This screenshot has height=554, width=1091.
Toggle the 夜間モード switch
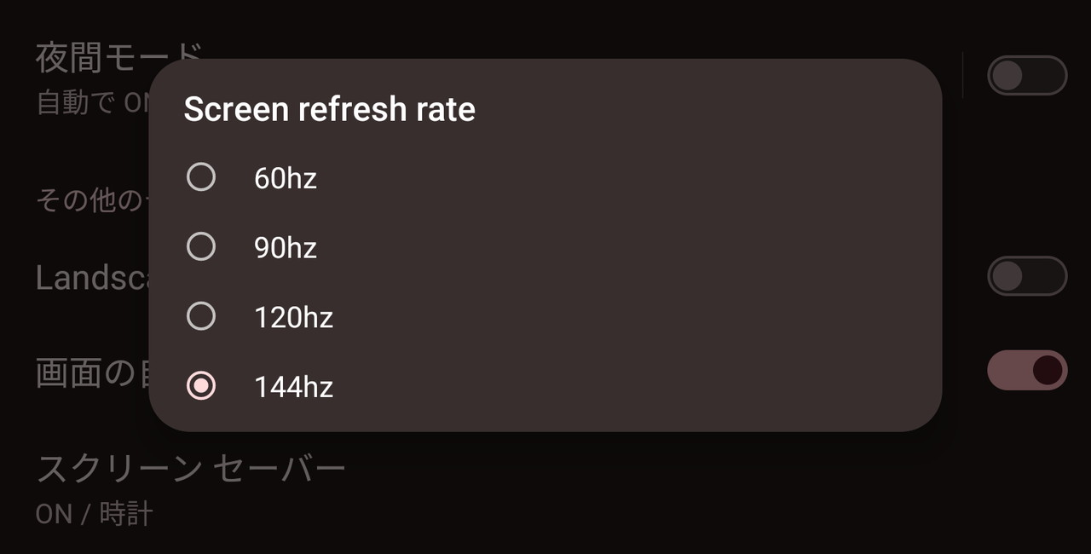tap(1027, 75)
